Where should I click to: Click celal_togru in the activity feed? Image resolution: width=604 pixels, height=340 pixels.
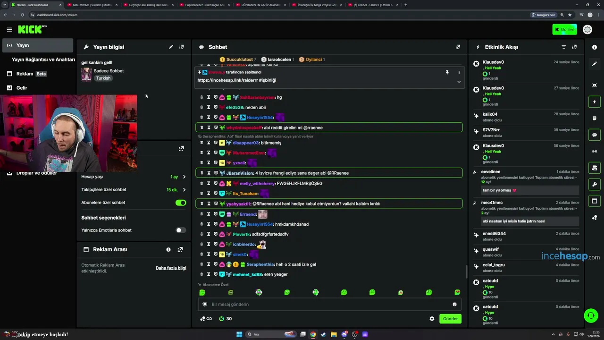click(494, 265)
